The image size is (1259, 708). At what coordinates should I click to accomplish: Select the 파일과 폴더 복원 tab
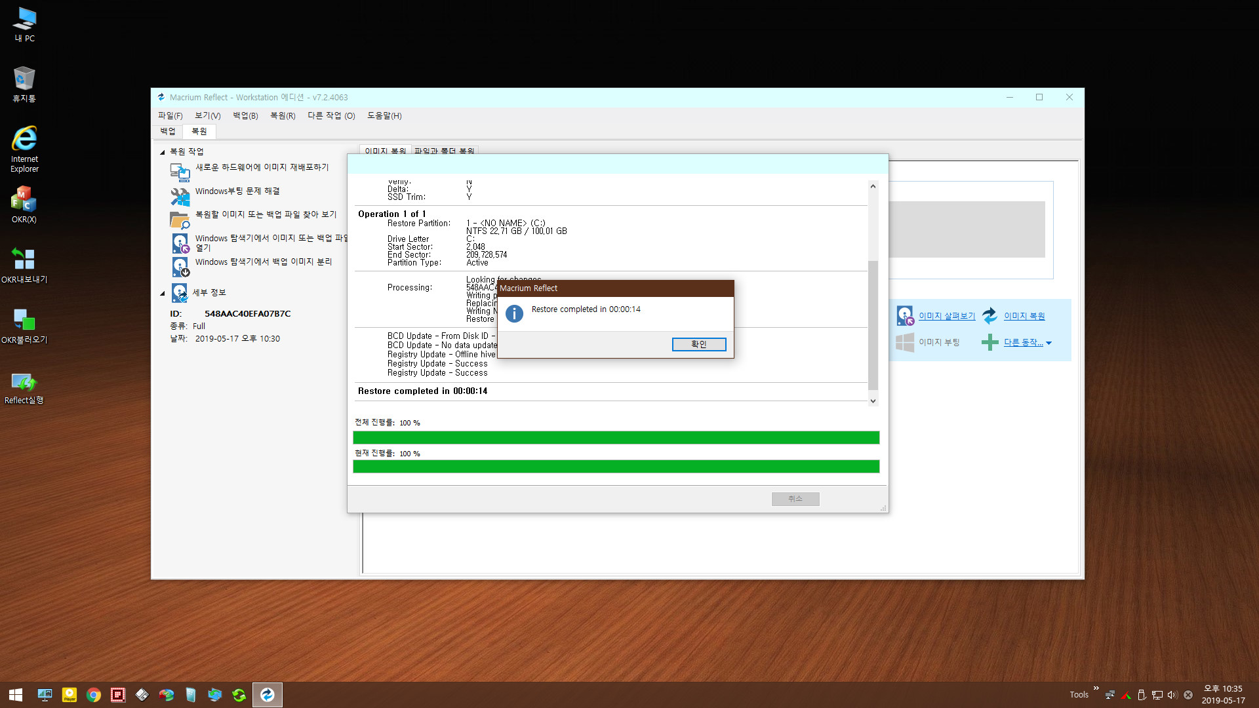[444, 150]
